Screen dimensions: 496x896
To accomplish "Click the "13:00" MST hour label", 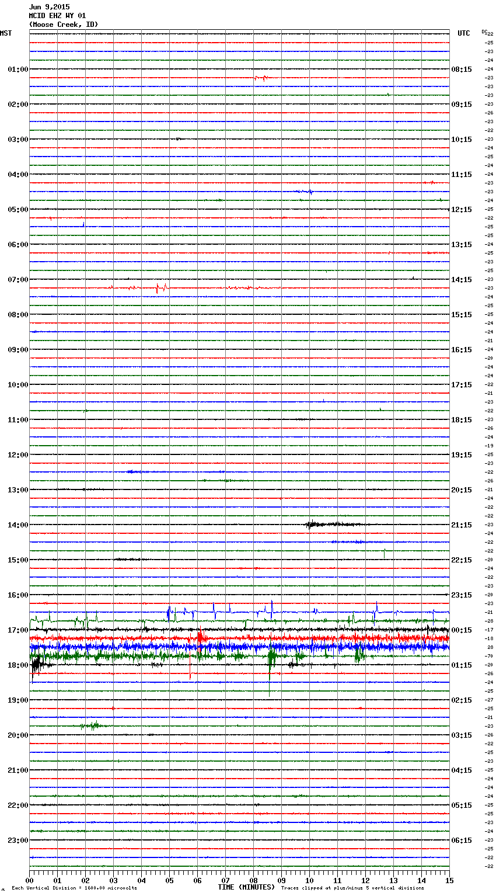I will pos(18,490).
